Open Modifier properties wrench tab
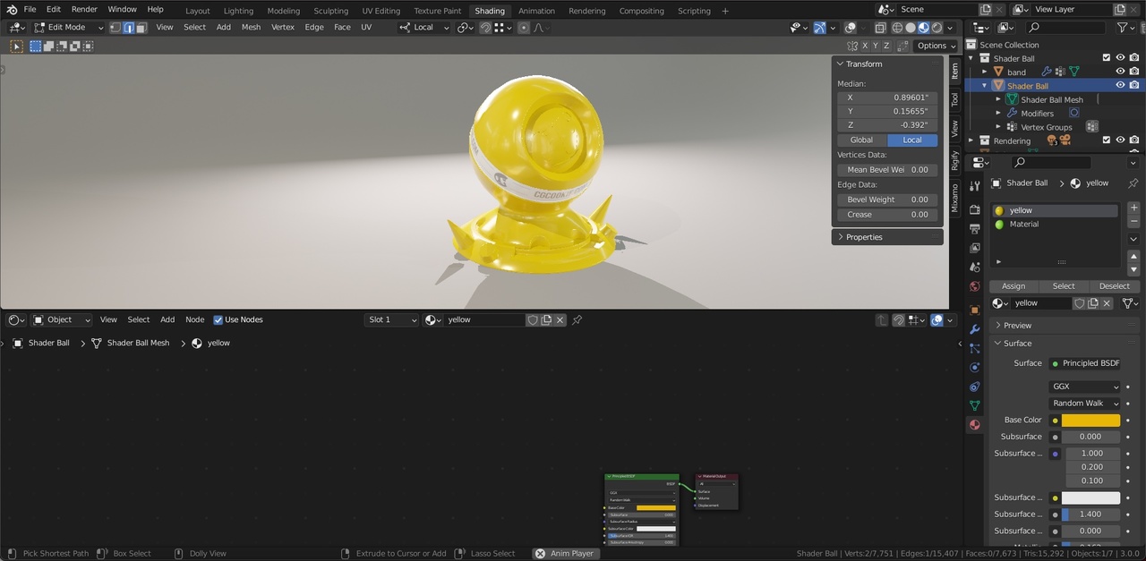Viewport: 1146px width, 561px height. point(975,329)
